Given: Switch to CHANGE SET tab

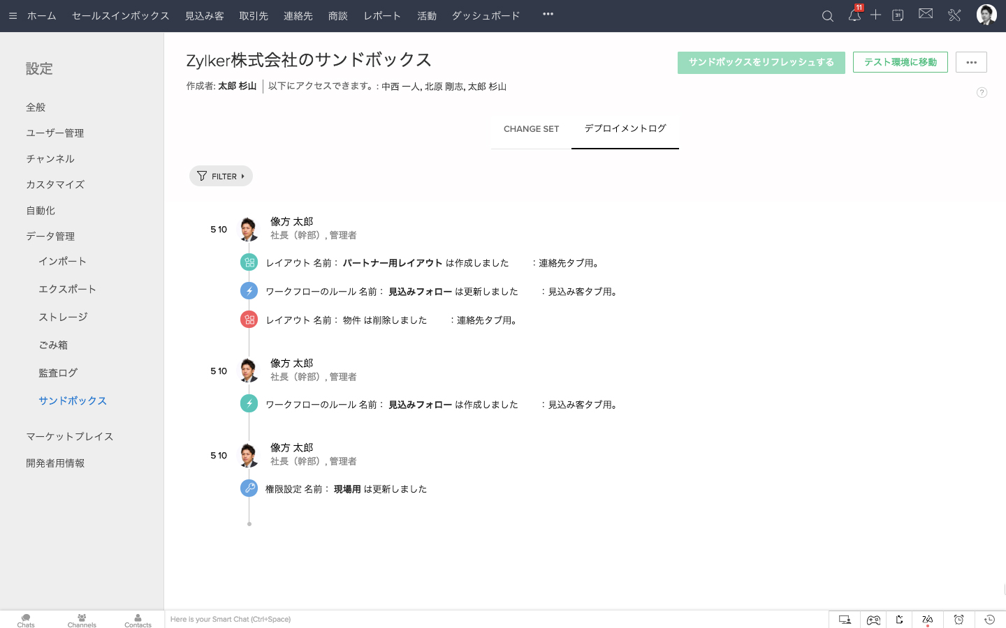Looking at the screenshot, I should [x=531, y=129].
